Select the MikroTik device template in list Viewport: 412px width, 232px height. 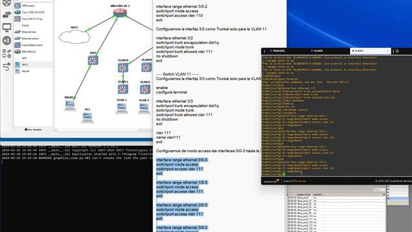click(33, 52)
